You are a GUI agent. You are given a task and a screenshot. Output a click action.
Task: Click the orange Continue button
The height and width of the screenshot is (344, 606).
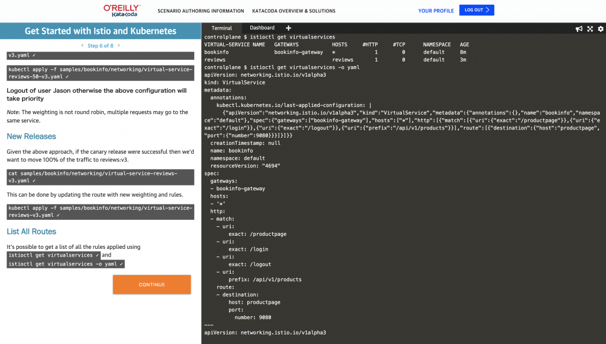coord(152,284)
